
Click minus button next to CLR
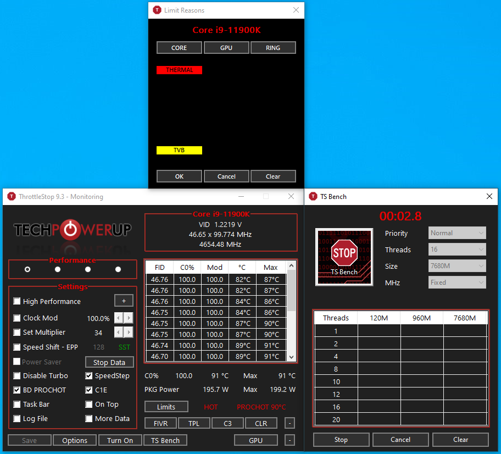(290, 423)
